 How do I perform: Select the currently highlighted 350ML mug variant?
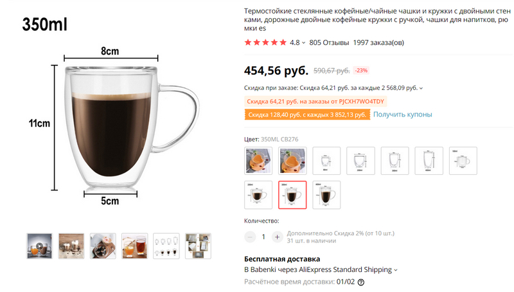click(x=292, y=195)
